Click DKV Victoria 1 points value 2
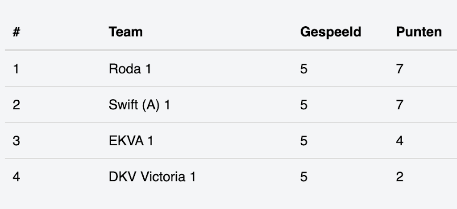Viewport: 457px width, 209px height. tap(399, 177)
